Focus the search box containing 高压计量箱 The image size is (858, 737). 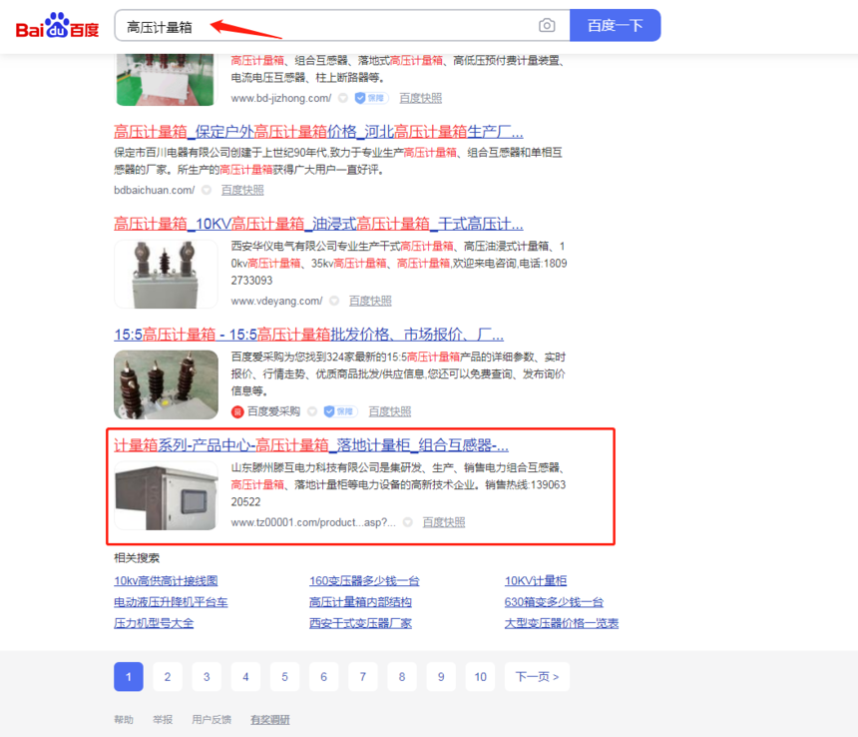[342, 25]
